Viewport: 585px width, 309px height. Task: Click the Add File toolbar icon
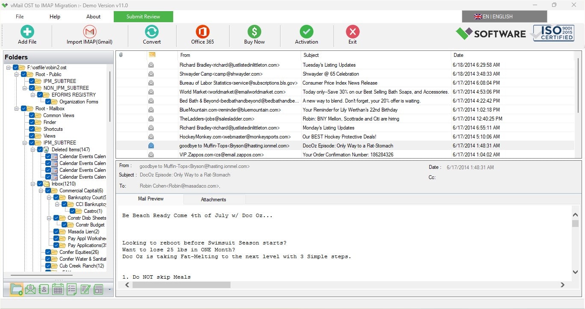tap(27, 32)
